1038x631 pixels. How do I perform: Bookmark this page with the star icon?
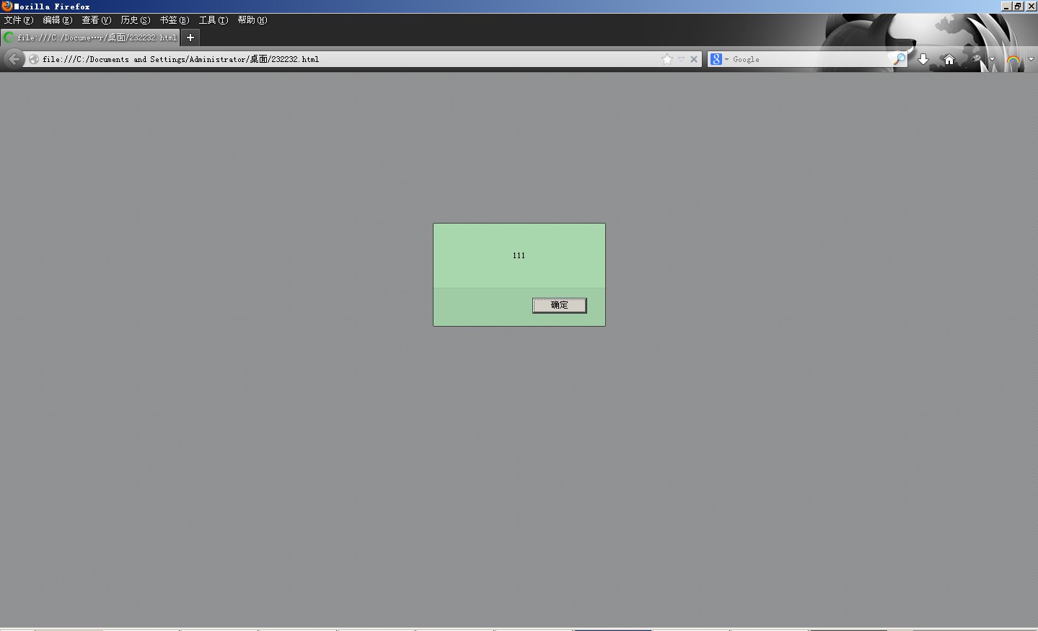(x=667, y=59)
